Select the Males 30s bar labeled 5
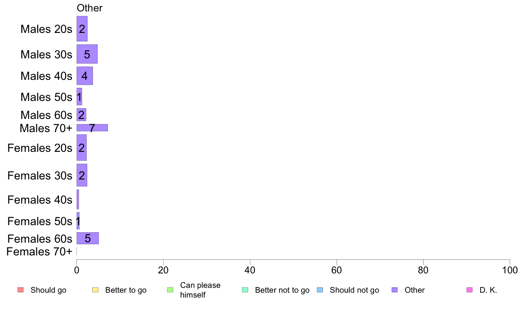 tap(87, 54)
